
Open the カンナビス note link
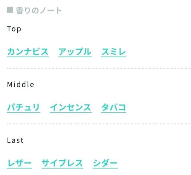coord(28,52)
